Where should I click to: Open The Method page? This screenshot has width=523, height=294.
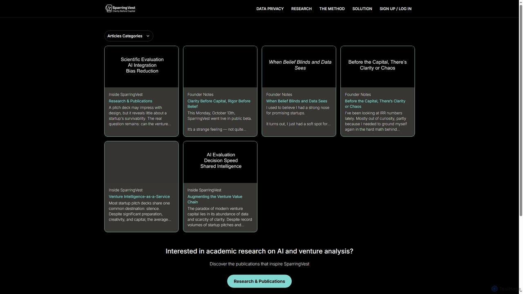pos(332,9)
